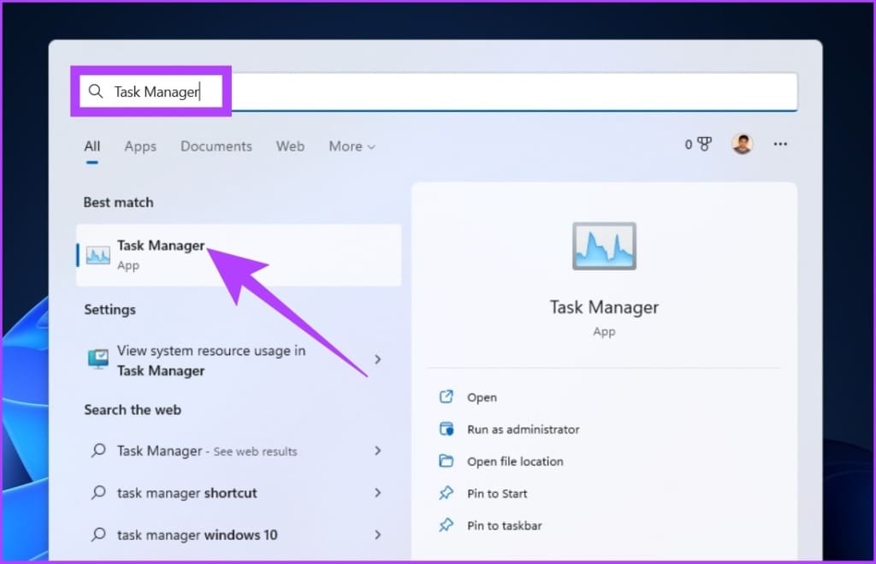The width and height of the screenshot is (876, 564).
Task: Expand the More filter dropdown
Action: [352, 146]
